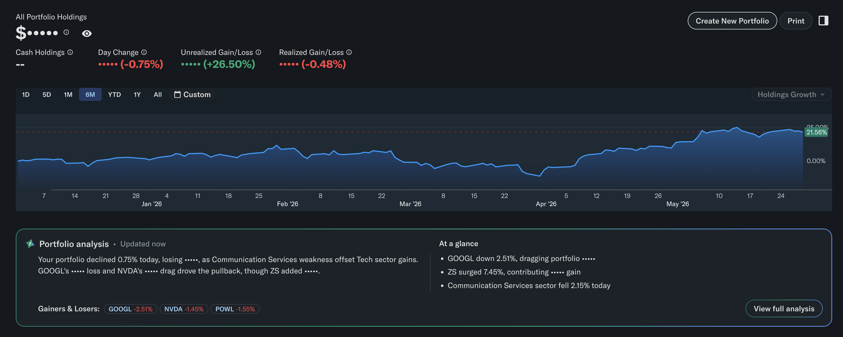The width and height of the screenshot is (843, 337).
Task: Click the Feb '26 axis label
Action: 287,204
